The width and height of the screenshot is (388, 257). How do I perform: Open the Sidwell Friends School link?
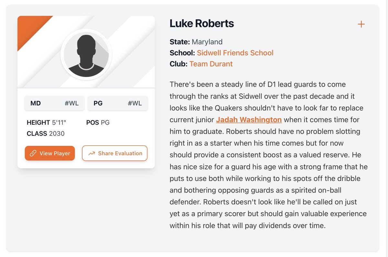(x=235, y=53)
